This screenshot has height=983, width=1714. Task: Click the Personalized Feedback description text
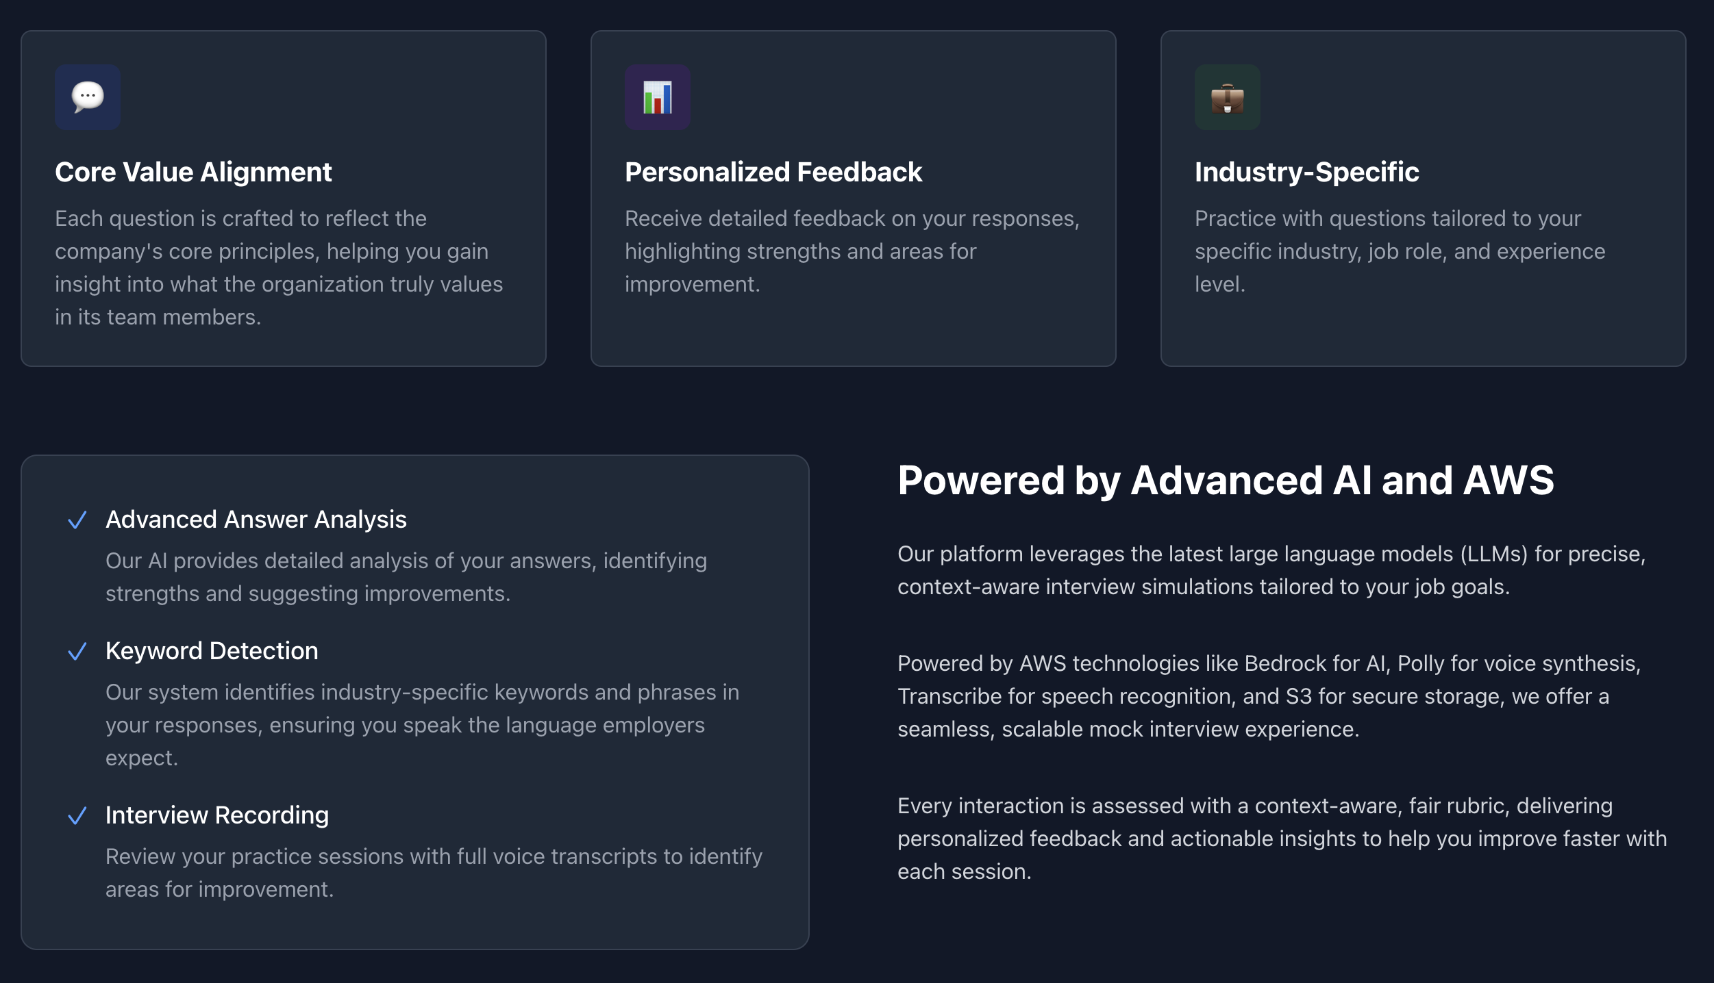tap(852, 251)
